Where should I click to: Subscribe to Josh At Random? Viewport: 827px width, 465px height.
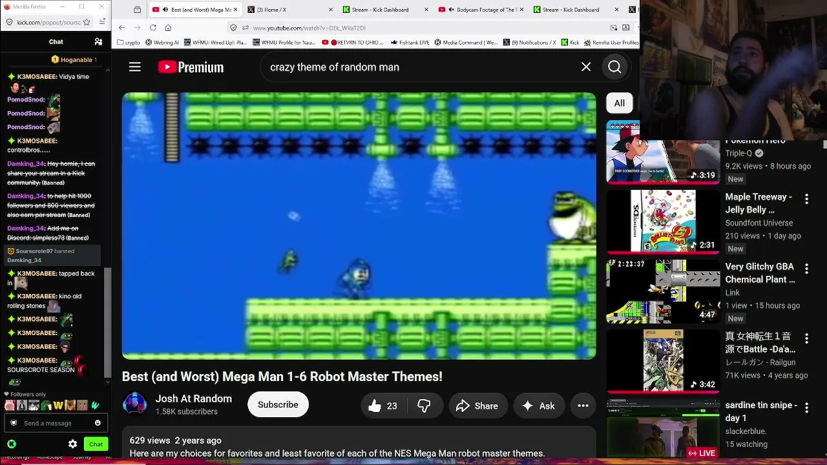coord(278,405)
